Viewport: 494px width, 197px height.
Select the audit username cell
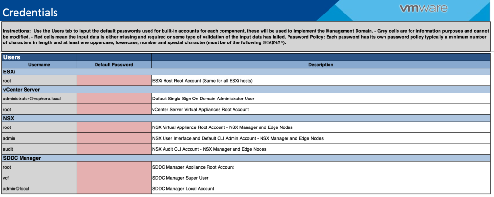(40, 149)
